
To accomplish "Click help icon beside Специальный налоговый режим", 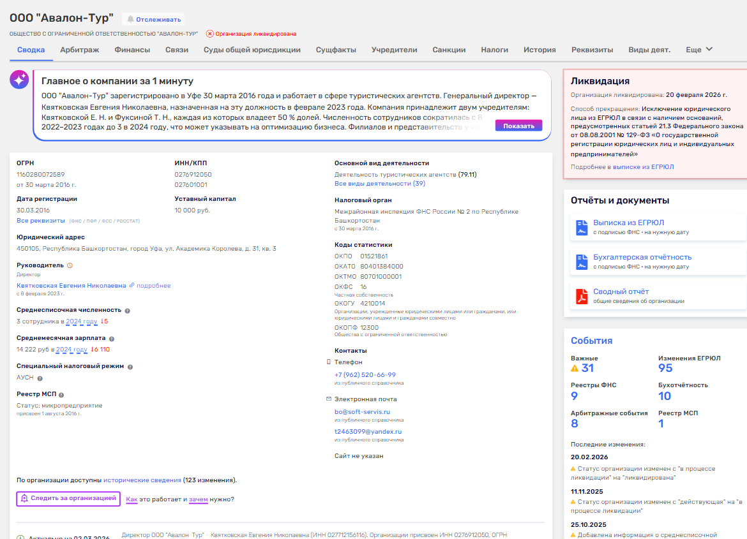I will click(x=130, y=367).
